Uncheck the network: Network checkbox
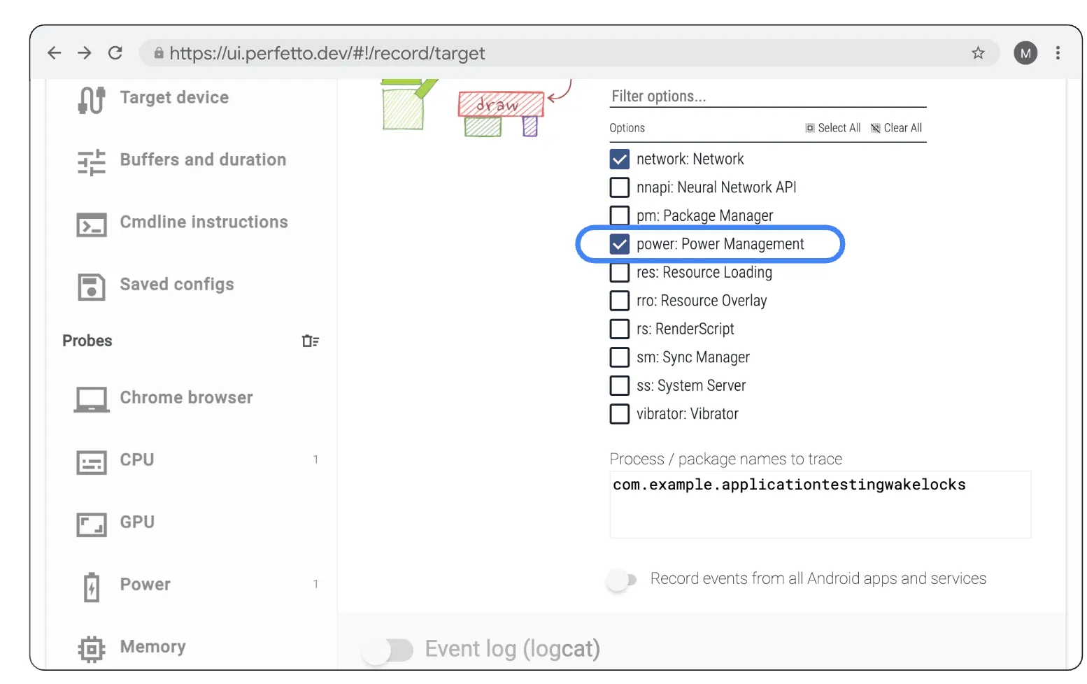Image resolution: width=1087 pixels, height=684 pixels. [x=620, y=159]
